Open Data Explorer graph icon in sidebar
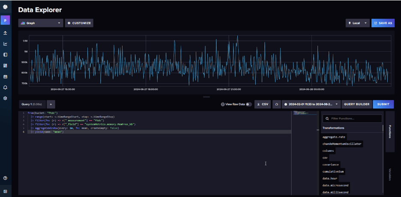The image size is (401, 197). [5, 44]
